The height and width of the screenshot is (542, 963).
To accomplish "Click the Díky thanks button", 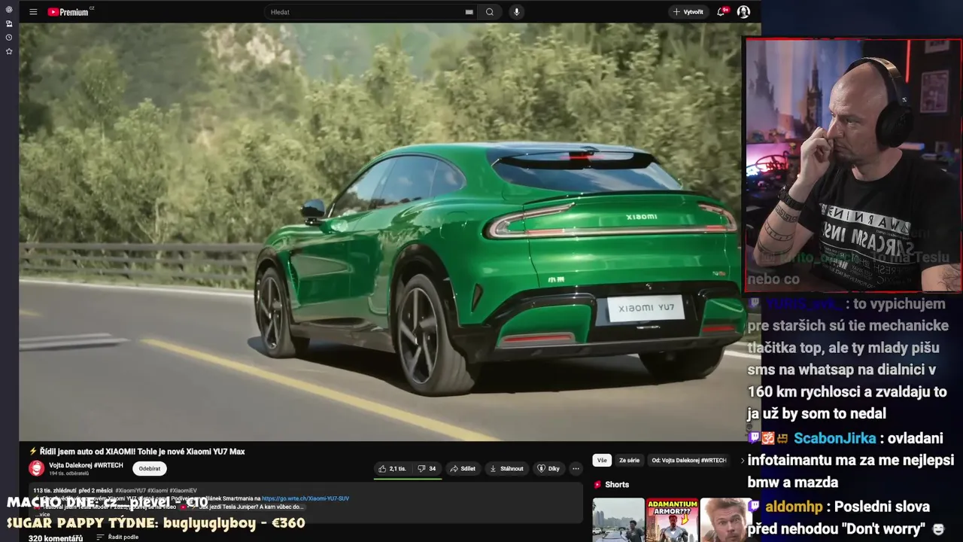I will [548, 468].
